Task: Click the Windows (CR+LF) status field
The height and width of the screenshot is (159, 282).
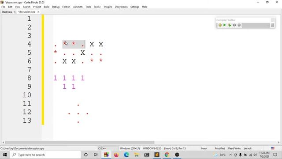Action: [130, 148]
